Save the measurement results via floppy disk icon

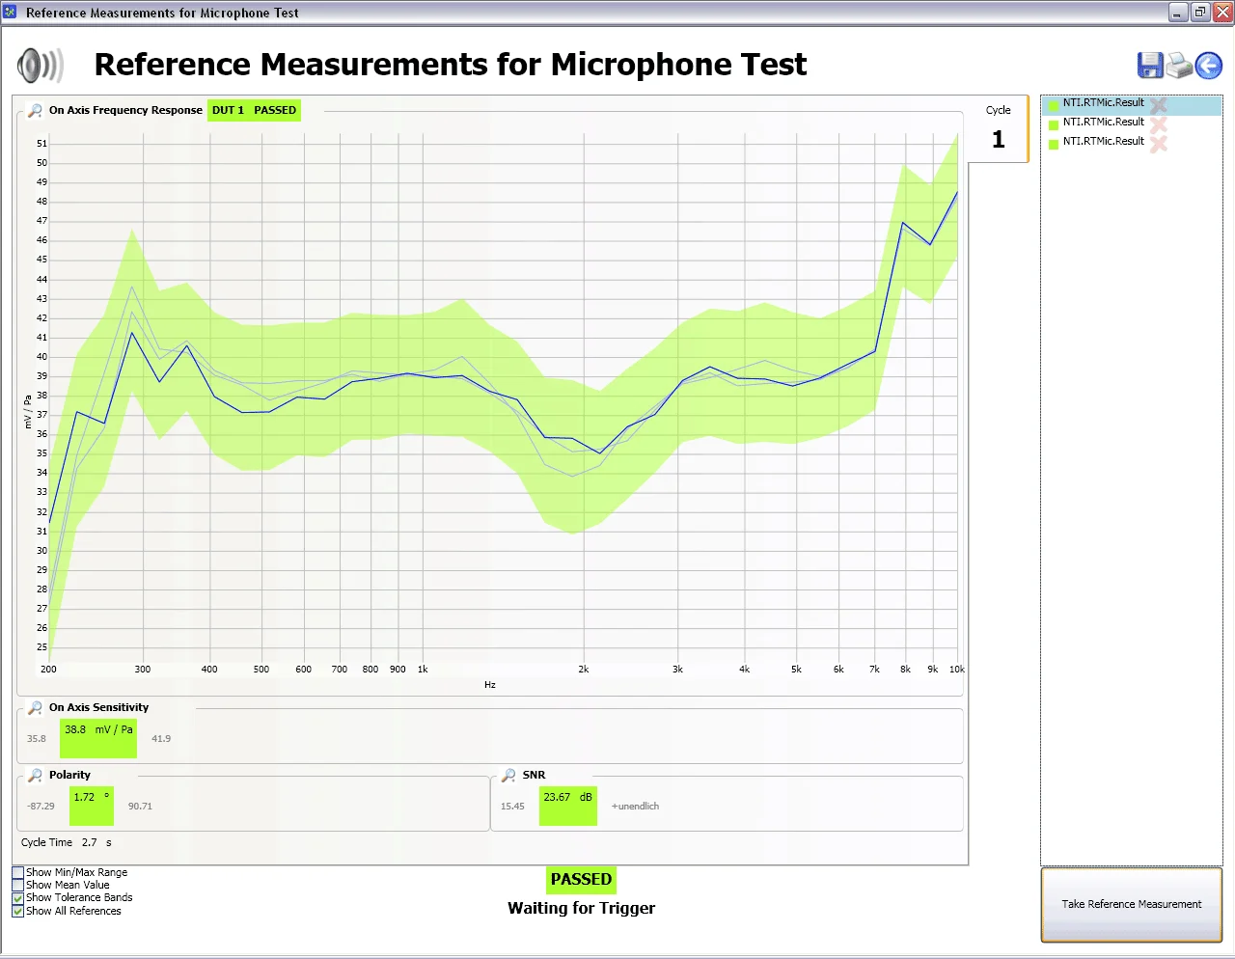[x=1149, y=65]
